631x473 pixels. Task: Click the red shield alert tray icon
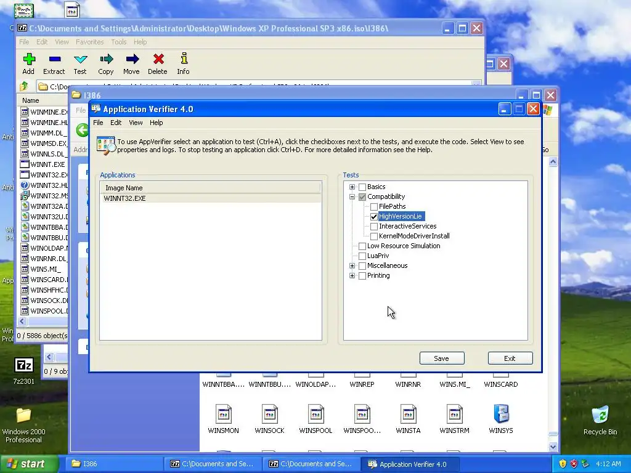coord(574,464)
